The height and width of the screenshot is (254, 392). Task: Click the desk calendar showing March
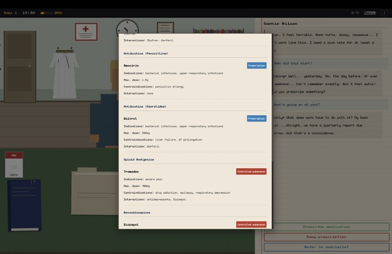(14, 164)
